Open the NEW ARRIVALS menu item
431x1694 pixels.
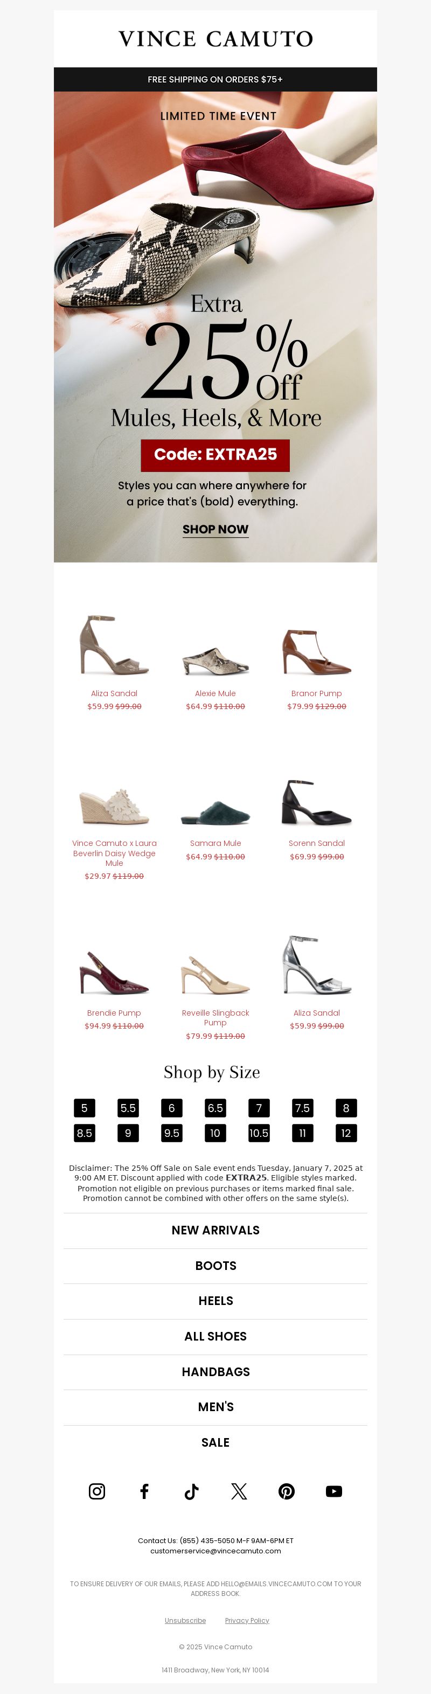pyautogui.click(x=215, y=1230)
